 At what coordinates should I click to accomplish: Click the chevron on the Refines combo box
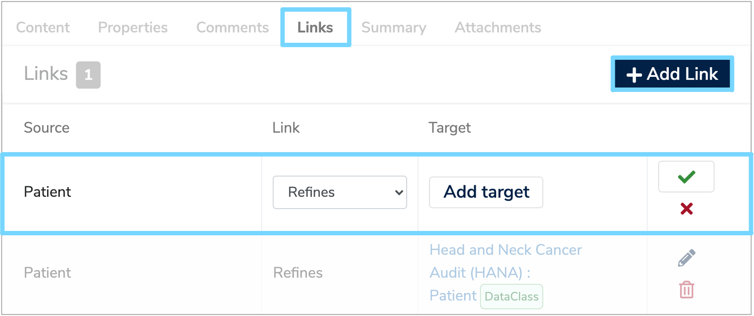[x=398, y=192]
